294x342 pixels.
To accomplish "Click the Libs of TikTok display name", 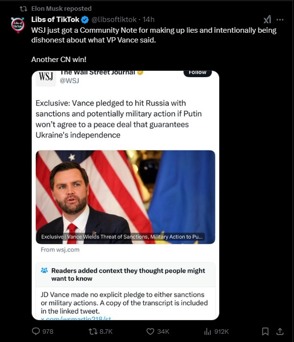I will coord(54,20).
